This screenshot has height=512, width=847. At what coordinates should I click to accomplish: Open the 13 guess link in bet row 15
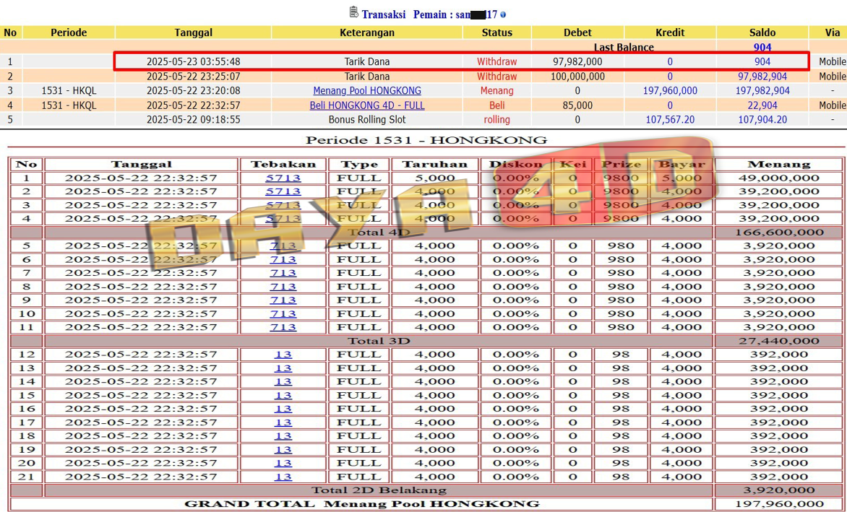click(x=283, y=396)
